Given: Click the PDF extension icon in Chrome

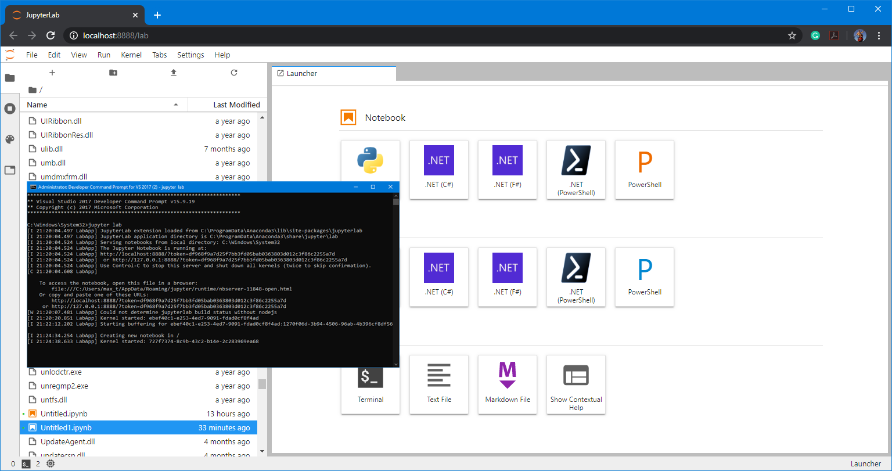Looking at the screenshot, I should tap(833, 35).
